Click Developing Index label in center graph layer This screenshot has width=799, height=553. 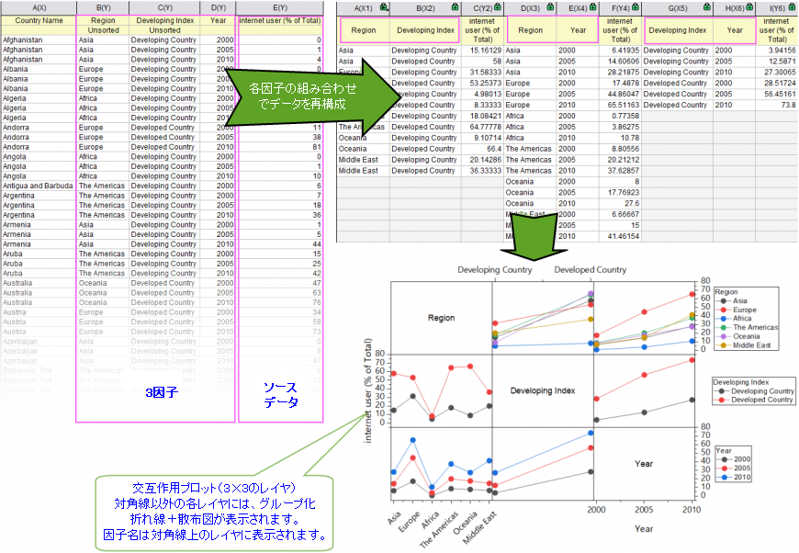543,391
